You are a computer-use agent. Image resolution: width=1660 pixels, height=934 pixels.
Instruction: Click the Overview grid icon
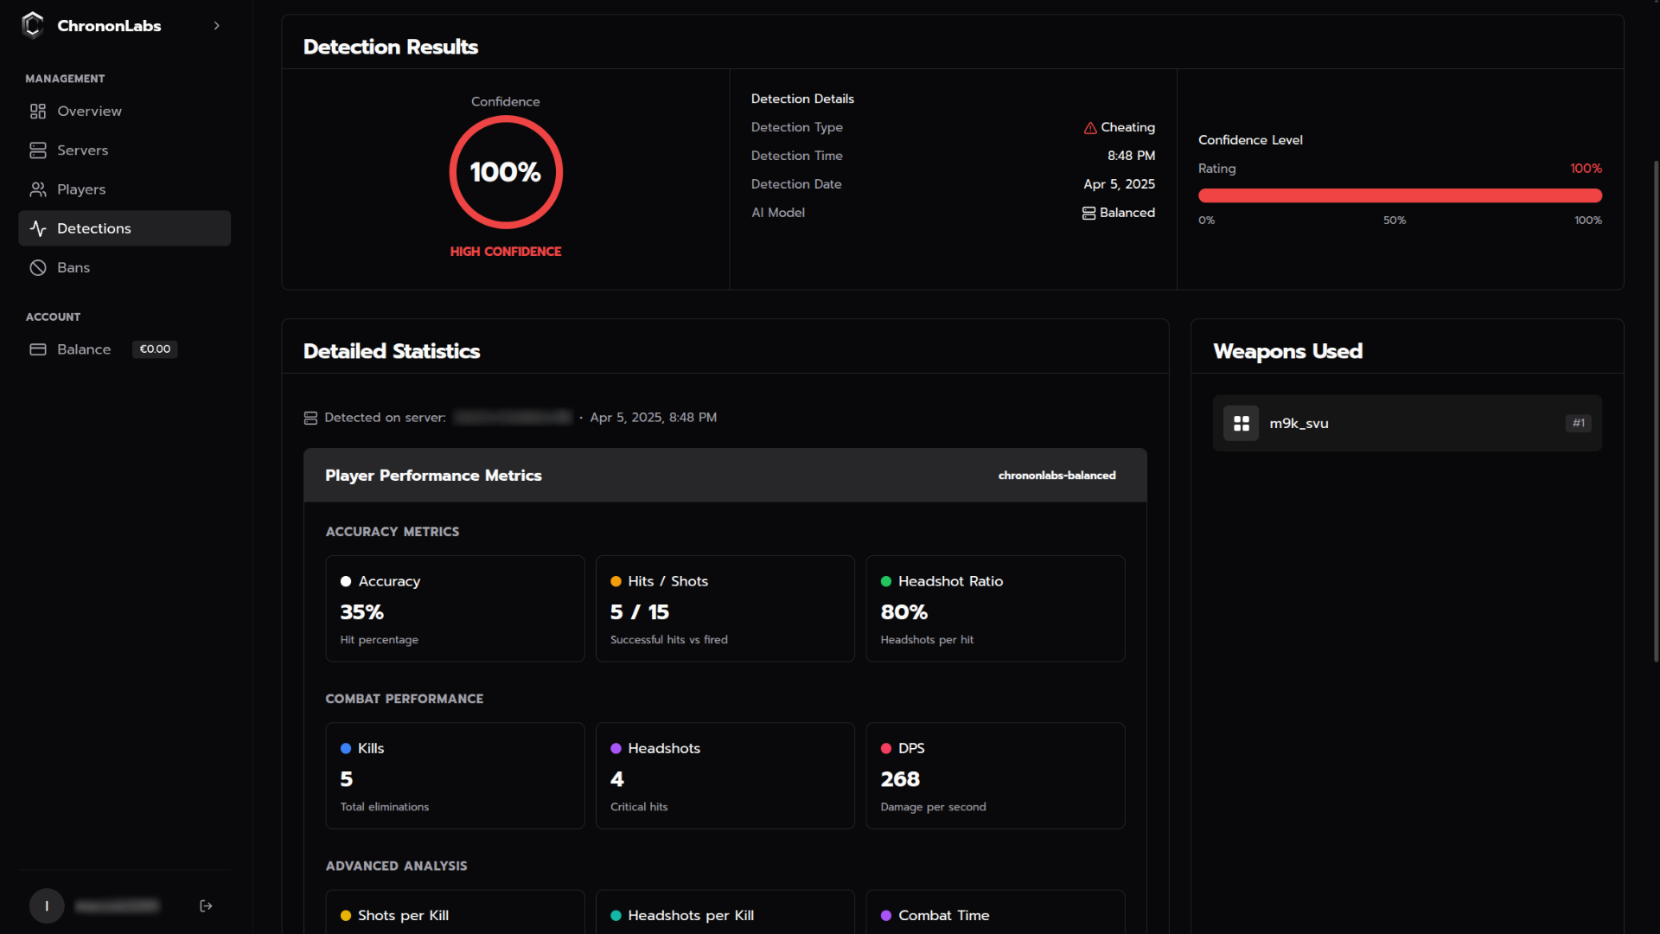pos(37,111)
